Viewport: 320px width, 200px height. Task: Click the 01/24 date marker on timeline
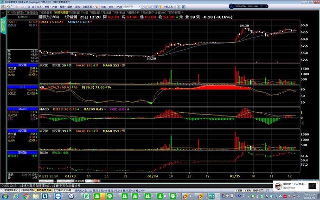[153, 176]
